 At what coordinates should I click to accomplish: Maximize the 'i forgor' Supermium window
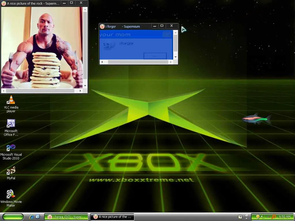(x=162, y=26)
